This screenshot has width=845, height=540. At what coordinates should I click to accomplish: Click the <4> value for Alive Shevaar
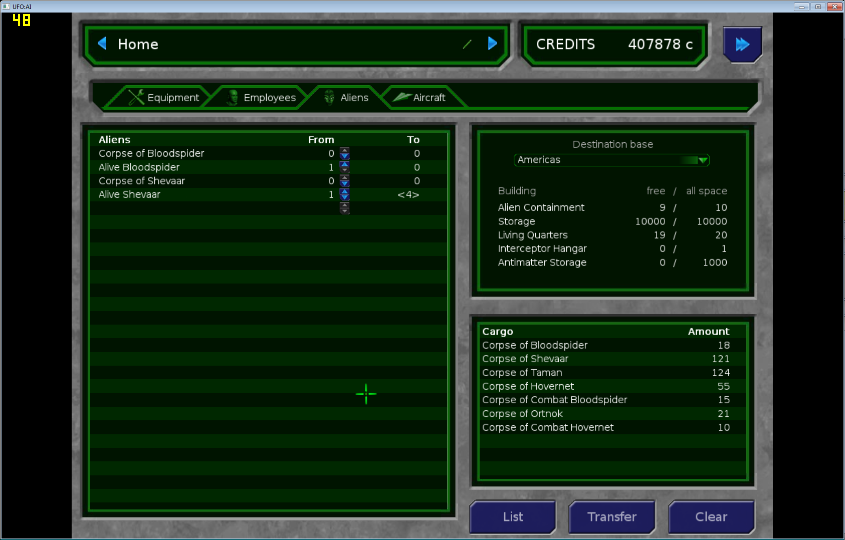coord(408,194)
